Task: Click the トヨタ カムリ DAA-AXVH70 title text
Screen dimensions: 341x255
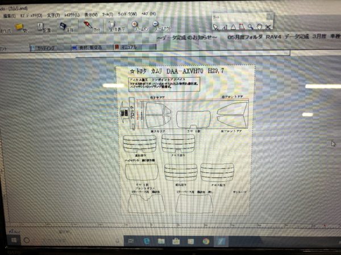Action: tap(177, 71)
